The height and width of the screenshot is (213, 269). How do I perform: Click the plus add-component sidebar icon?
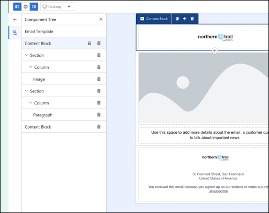click(15, 19)
